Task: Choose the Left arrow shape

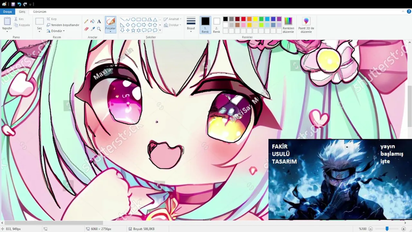Action: [x=150, y=25]
